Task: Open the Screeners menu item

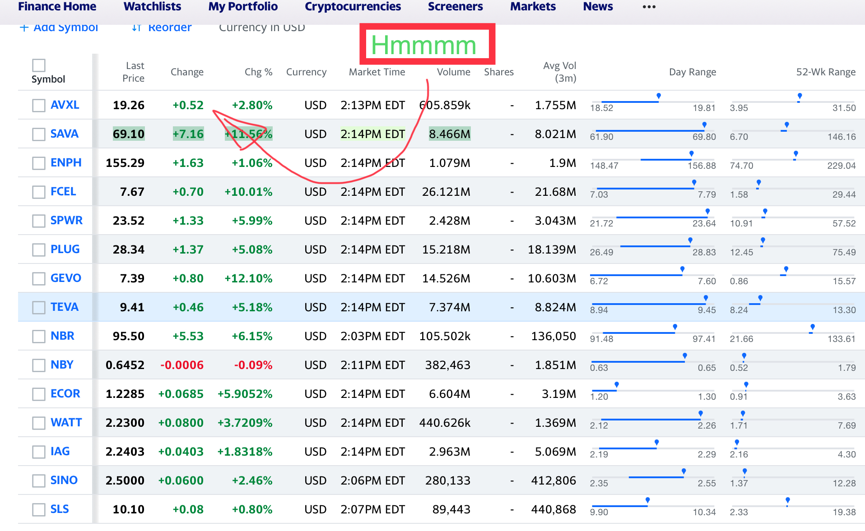Action: pos(455,7)
